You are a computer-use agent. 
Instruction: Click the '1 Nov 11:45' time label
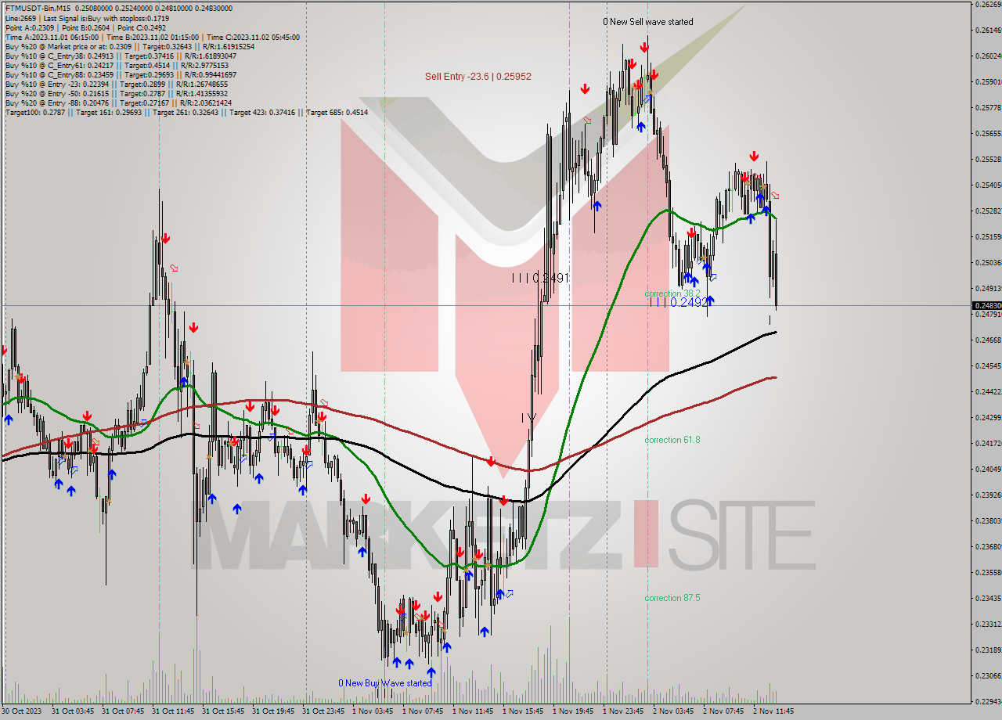tap(473, 711)
